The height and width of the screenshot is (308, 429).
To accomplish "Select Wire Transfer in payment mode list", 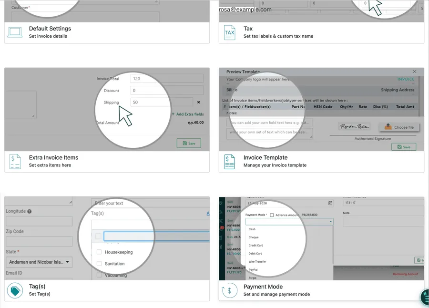I will (x=257, y=262).
